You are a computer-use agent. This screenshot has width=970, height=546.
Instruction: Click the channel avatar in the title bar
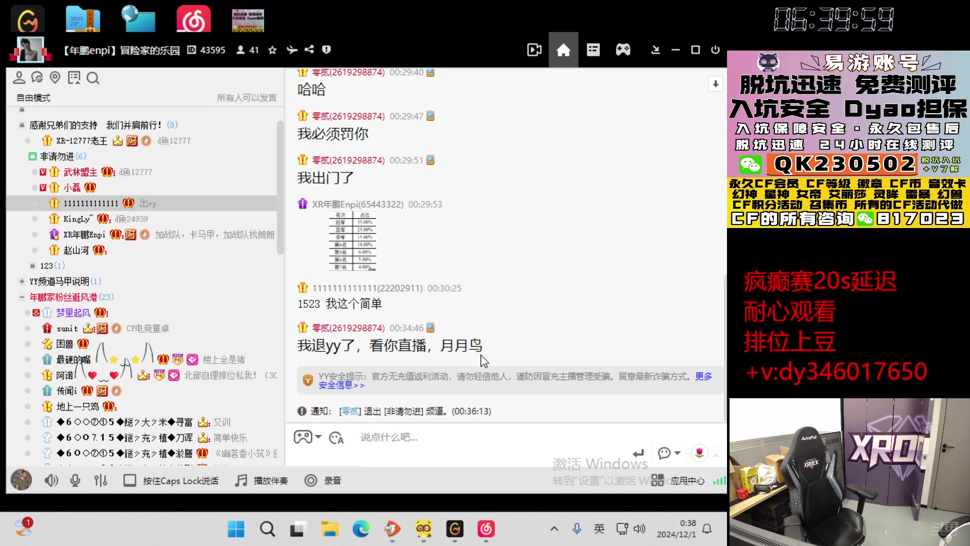30,50
